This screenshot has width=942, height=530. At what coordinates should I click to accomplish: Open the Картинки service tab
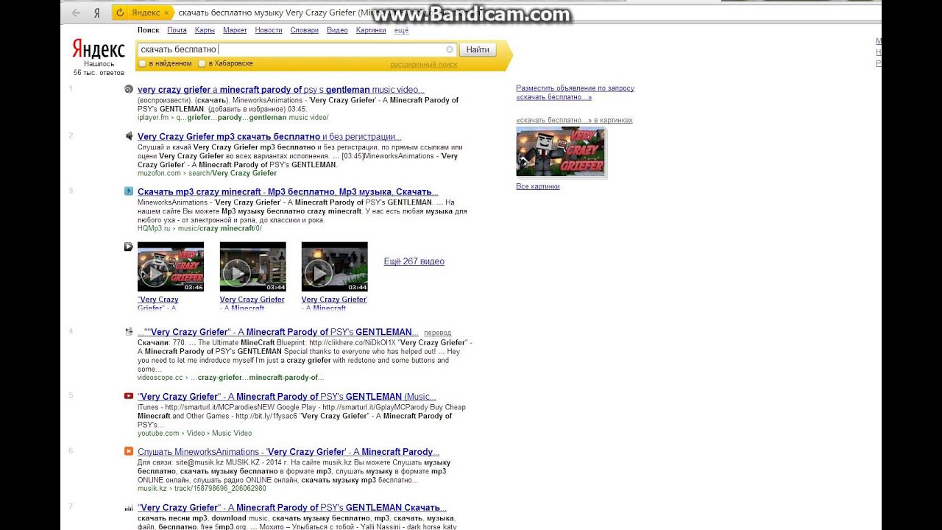click(x=371, y=30)
